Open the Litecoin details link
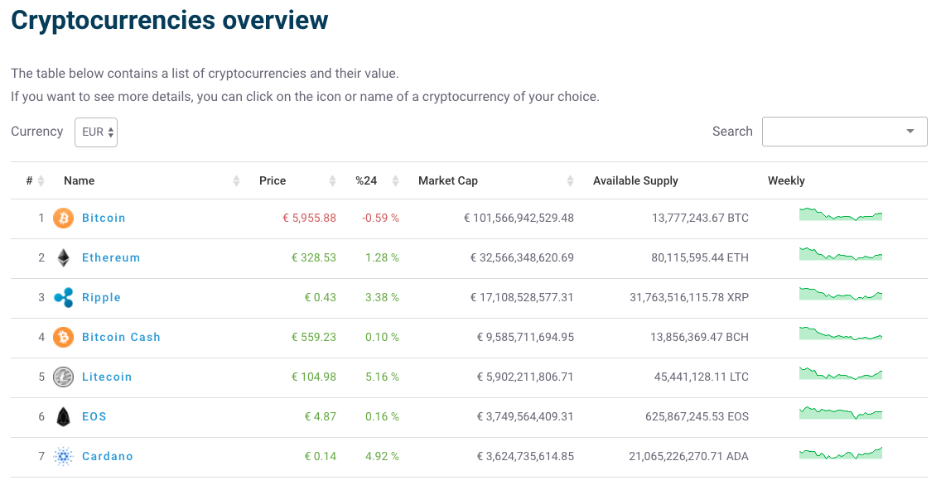This screenshot has width=941, height=485. (107, 377)
